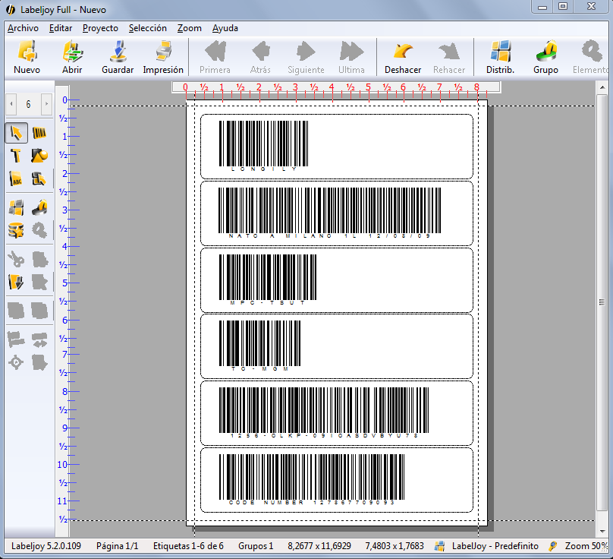This screenshot has width=613, height=559.
Task: Open a file with Abrir
Action: pos(72,57)
